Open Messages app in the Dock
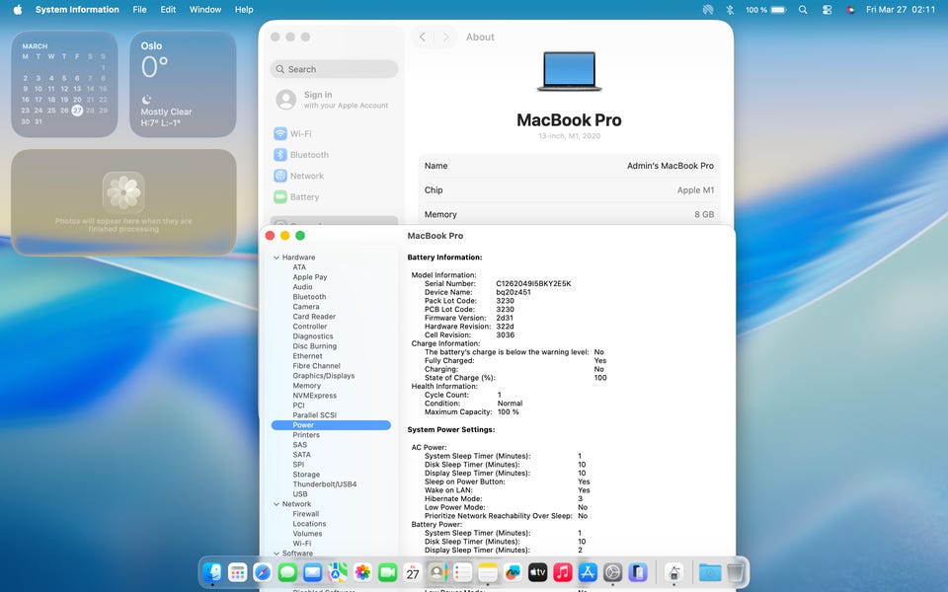 pos(287,571)
